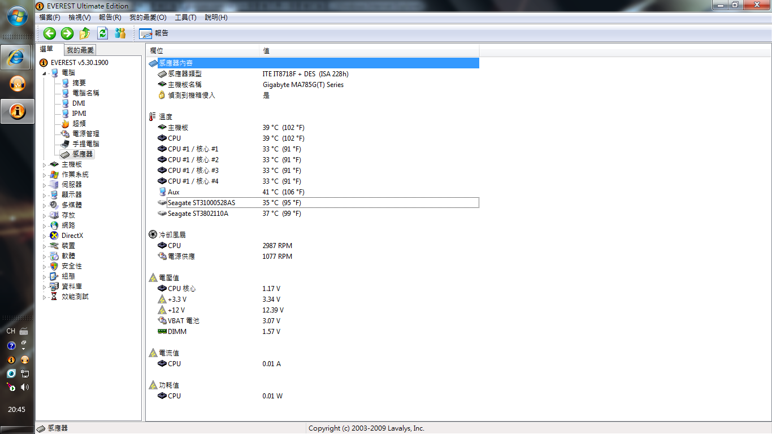Screen dimensions: 772x434
Task: Open the 說明(H) menu
Action: tap(216, 18)
